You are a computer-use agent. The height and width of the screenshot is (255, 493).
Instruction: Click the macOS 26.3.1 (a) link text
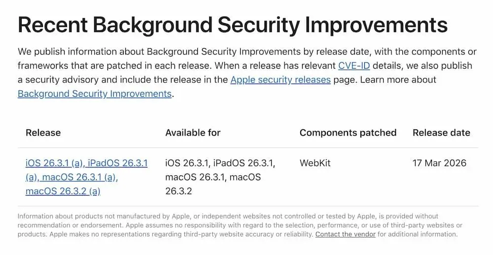[80, 177]
